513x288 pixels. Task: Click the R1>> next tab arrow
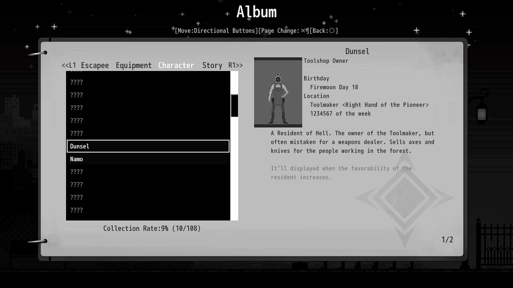(x=235, y=65)
